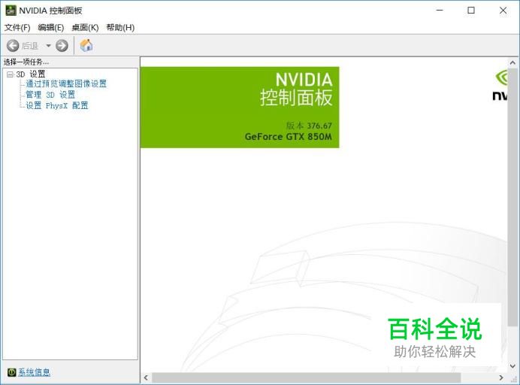Viewport: 520px width, 385px height.
Task: Open 管理 3D 设置
Action: [x=50, y=95]
